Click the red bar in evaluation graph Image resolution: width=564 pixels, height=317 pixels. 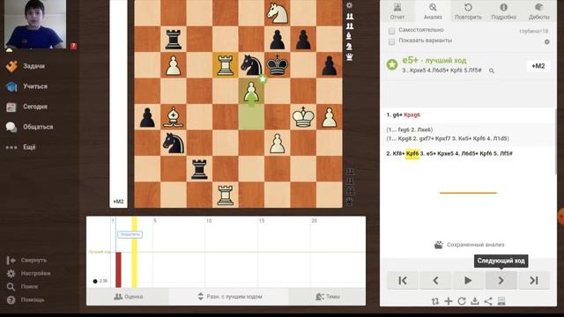(118, 270)
